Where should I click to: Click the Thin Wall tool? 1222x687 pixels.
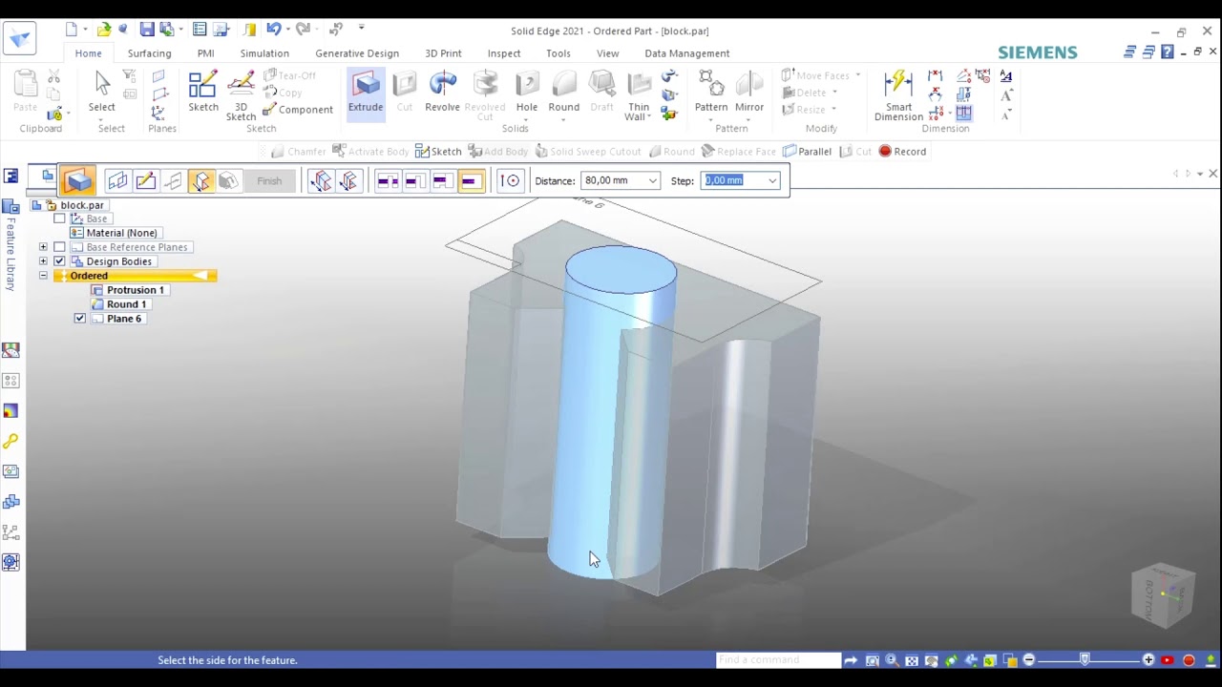[639, 96]
